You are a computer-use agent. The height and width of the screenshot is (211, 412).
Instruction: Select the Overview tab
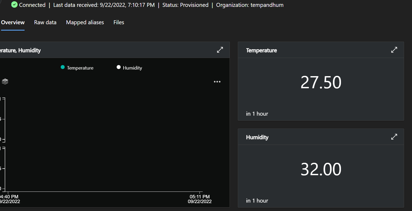pos(12,22)
